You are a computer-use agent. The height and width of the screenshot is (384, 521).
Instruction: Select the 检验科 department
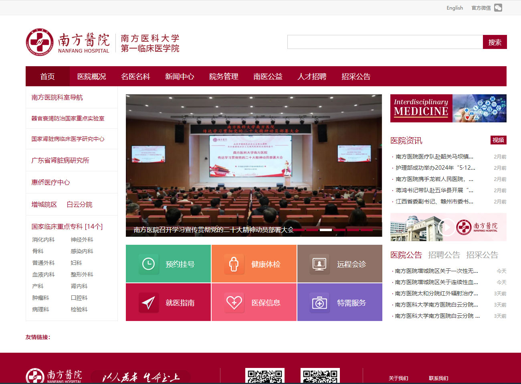pos(79,309)
